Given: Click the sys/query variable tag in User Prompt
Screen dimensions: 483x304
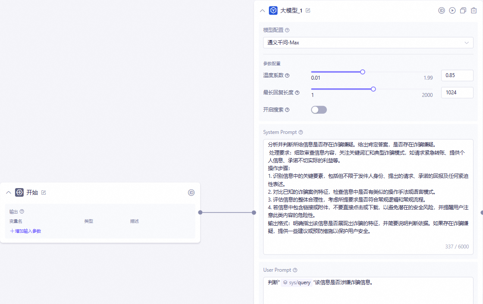Looking at the screenshot, I should click(297, 282).
